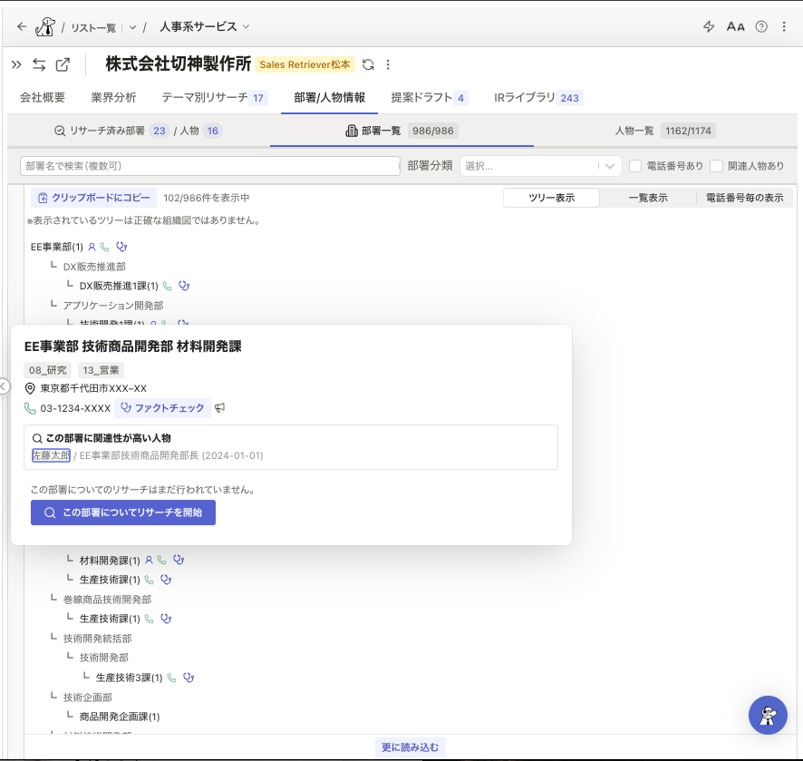Click phone icon on 生産技術3課 row
This screenshot has height=761, width=803.
coord(171,678)
